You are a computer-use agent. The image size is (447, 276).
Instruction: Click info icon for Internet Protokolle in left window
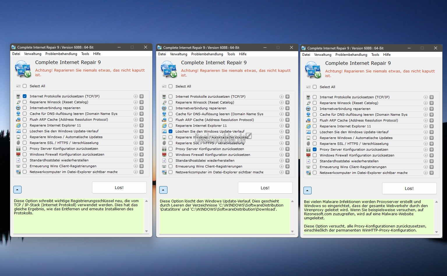pos(136,96)
